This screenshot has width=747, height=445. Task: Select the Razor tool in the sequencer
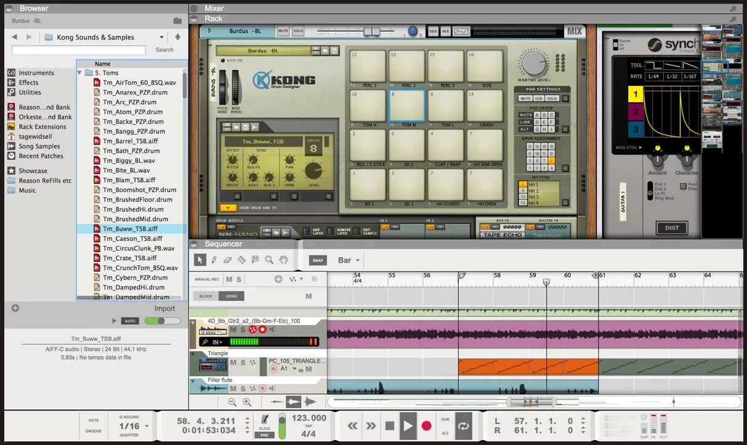tap(241, 260)
